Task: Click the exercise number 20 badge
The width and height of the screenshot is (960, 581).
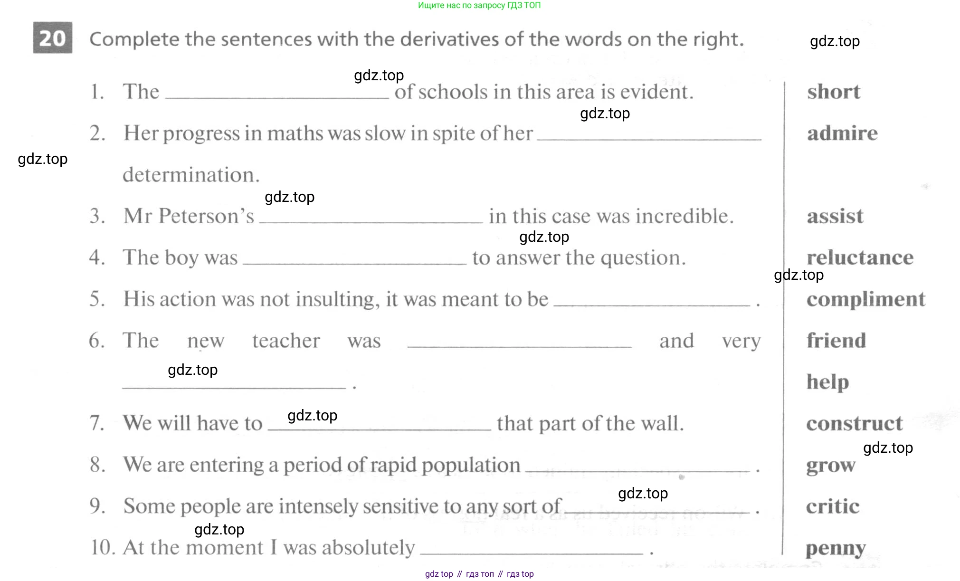Action: click(53, 38)
